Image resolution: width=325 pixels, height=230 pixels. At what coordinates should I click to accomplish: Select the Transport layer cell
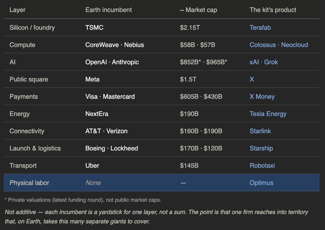(23, 166)
